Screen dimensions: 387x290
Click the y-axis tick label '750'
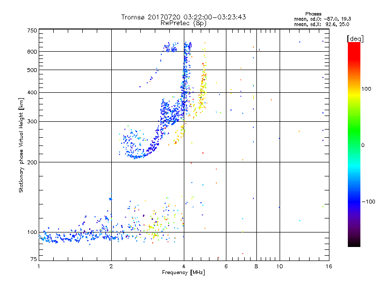point(32,30)
